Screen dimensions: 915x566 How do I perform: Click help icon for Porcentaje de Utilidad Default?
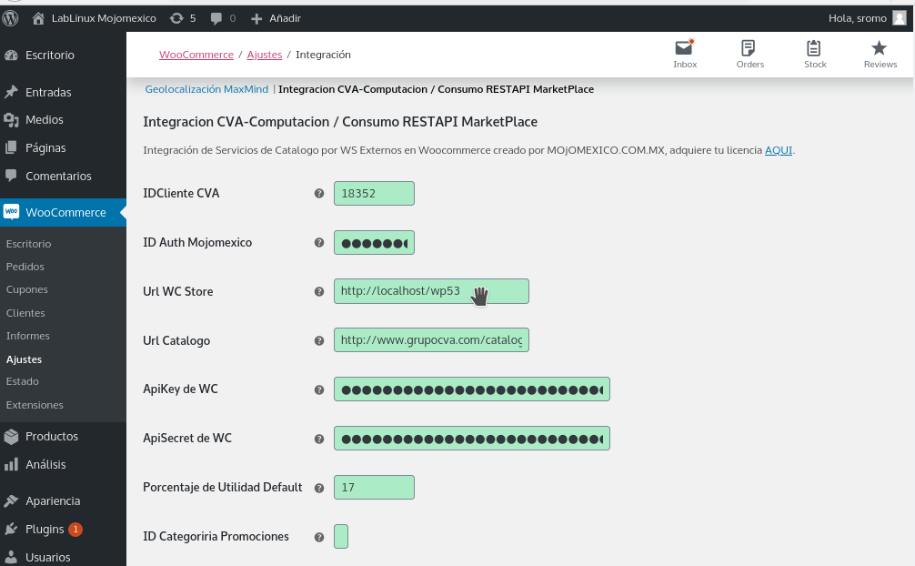pos(319,488)
